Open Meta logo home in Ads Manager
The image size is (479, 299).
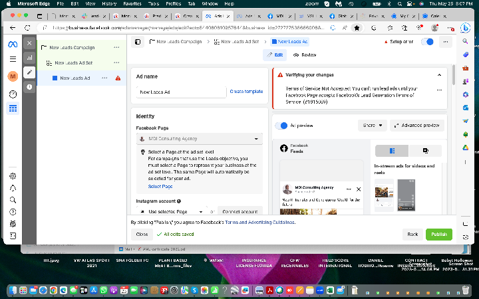pyautogui.click(x=13, y=45)
